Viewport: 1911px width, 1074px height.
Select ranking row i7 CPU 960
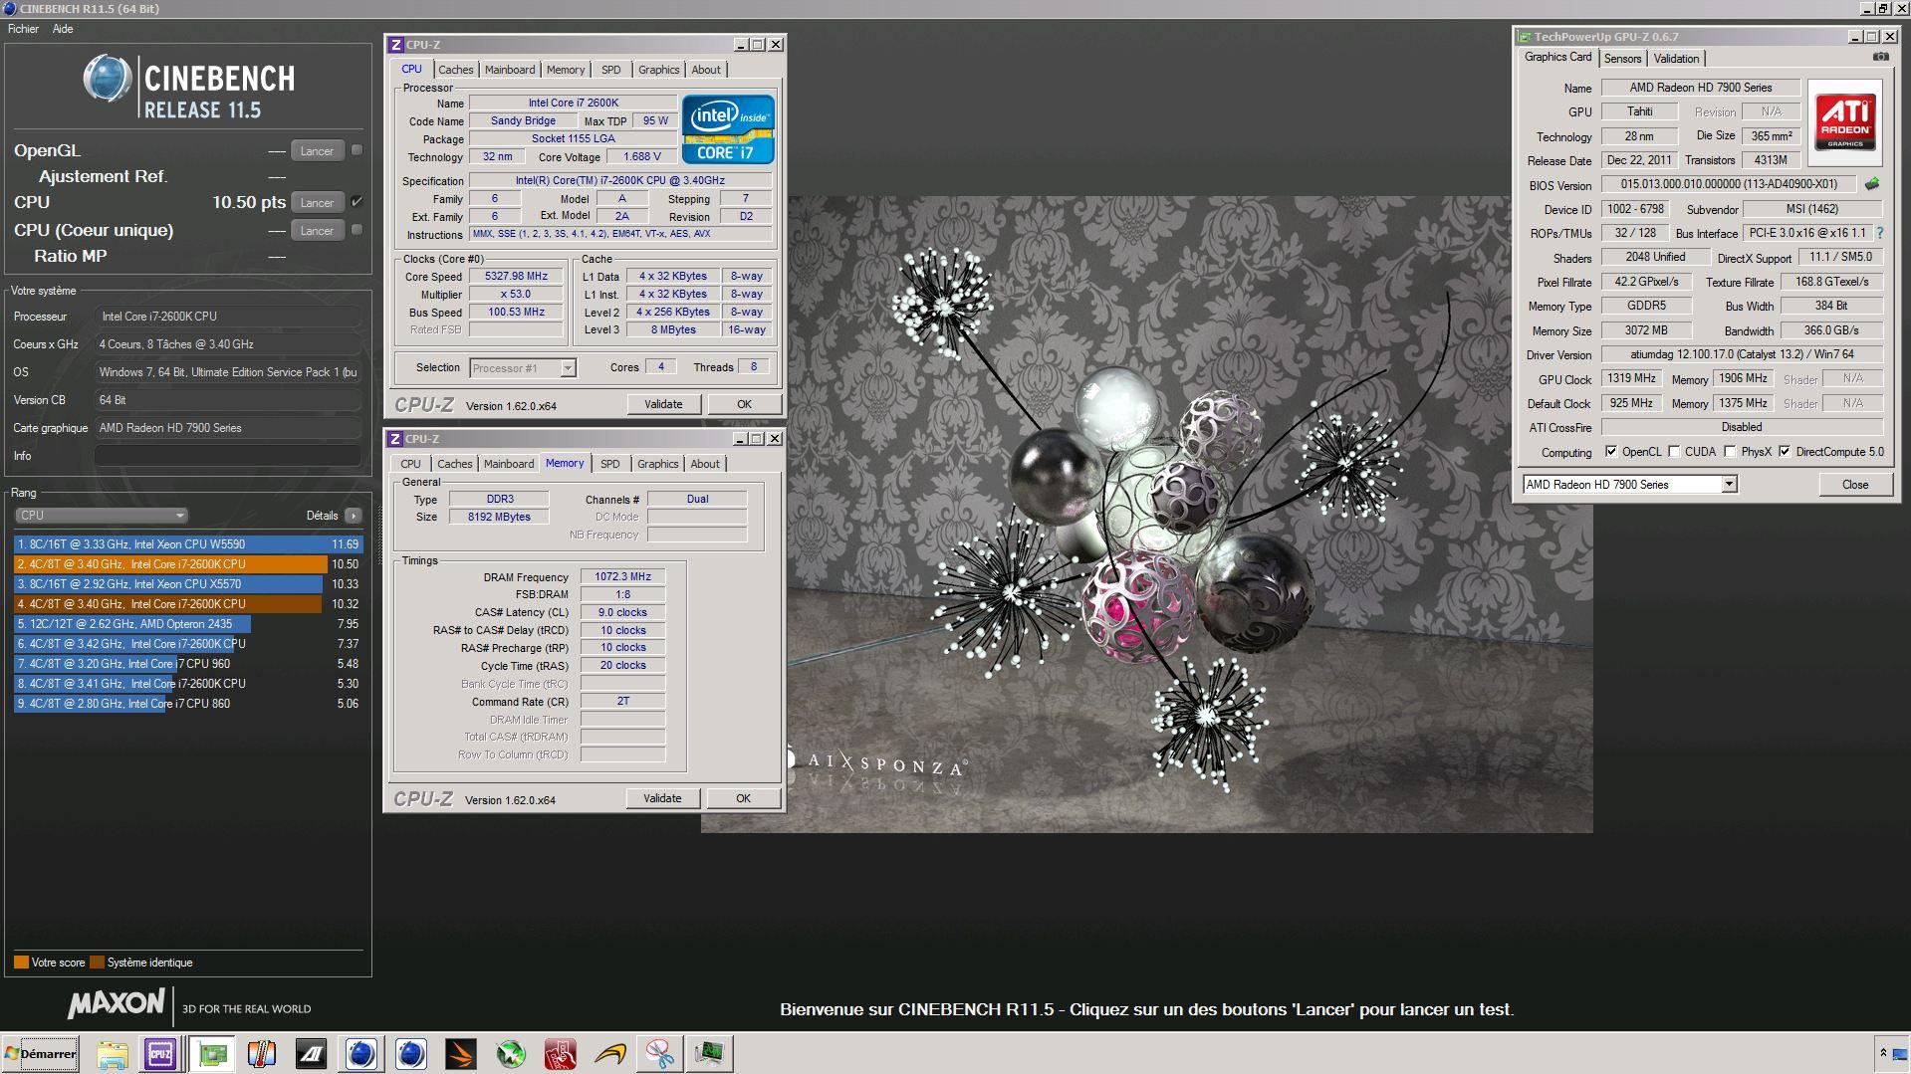click(187, 664)
